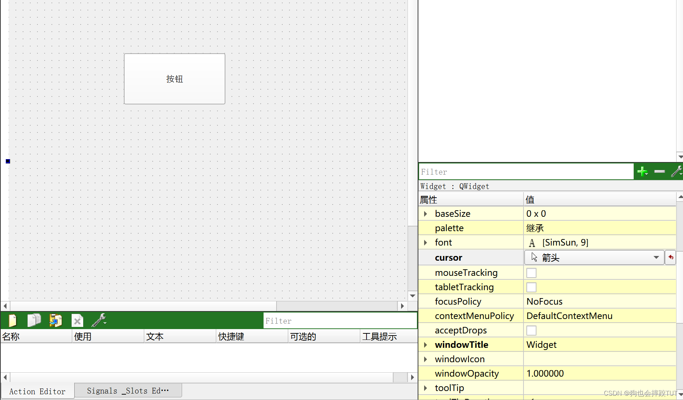This screenshot has height=400, width=683.
Task: Click the Copy action icon
Action: click(34, 320)
